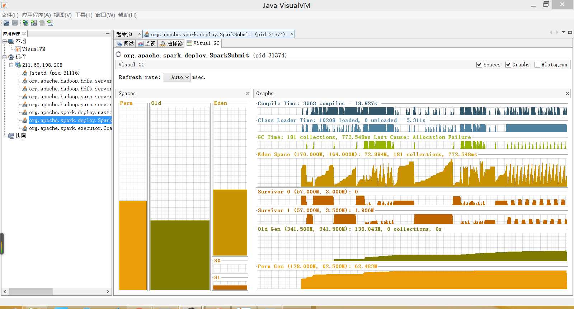Select org.apache.spark.executor.Coa tree row
The image size is (574, 309).
[70, 128]
